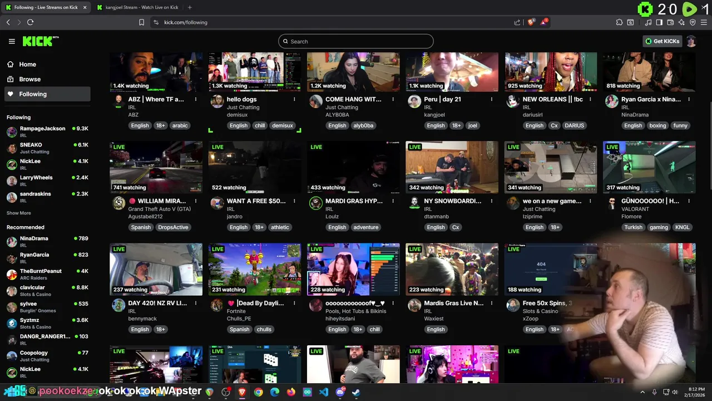The width and height of the screenshot is (712, 401).
Task: Open options menu for hello dogs stream
Action: (294, 99)
